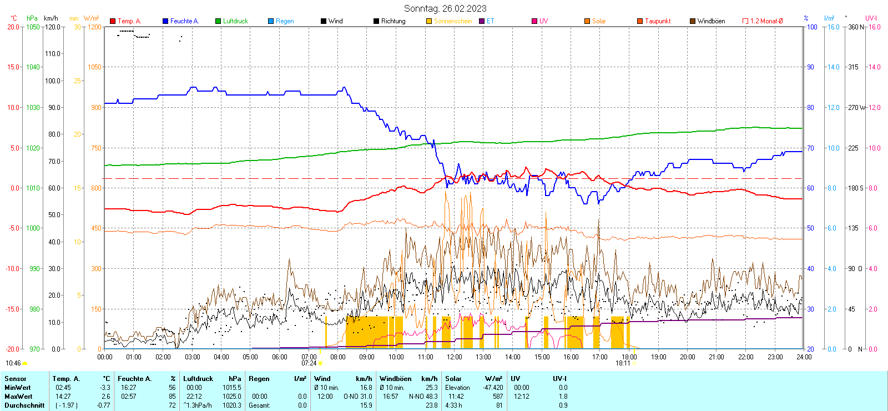
Task: Toggle the empty 1.2 Monat-Ø legend box
Action: click(745, 21)
